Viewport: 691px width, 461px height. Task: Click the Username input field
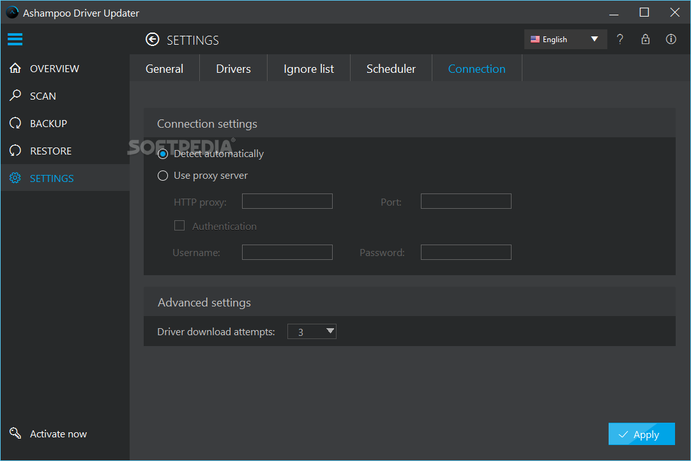coord(287,252)
